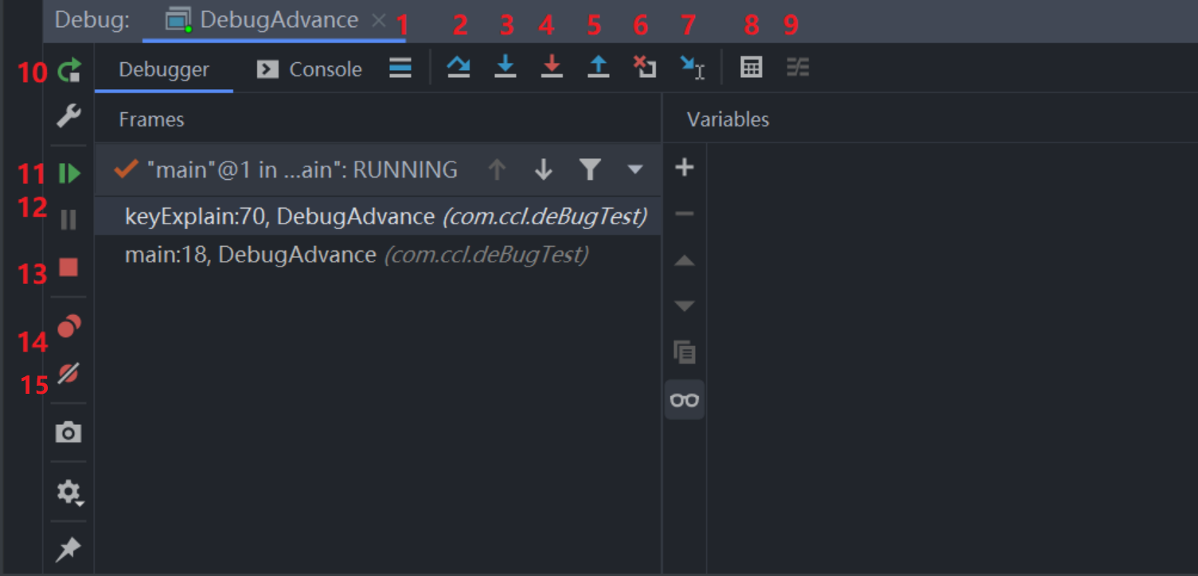This screenshot has height=576, width=1198.
Task: Move watch down with the triangle icon
Action: (685, 306)
